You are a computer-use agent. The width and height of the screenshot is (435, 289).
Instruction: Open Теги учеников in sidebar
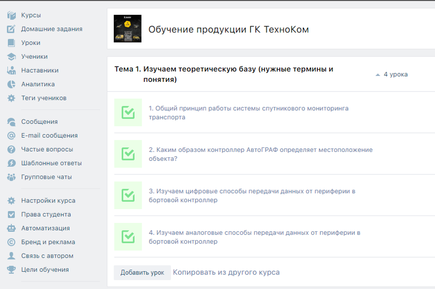coord(44,98)
